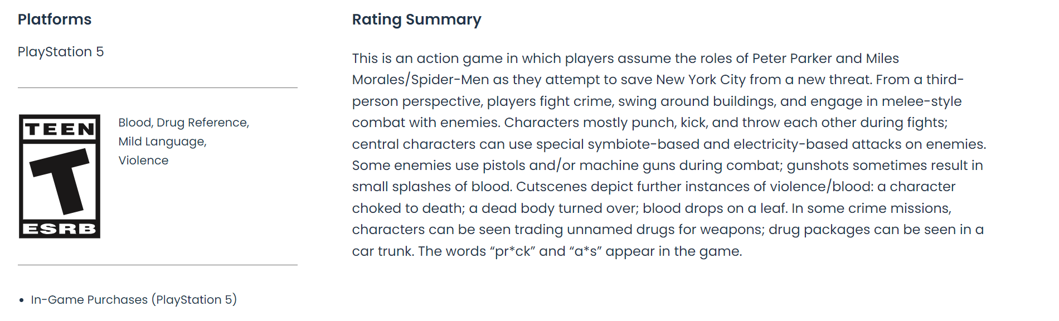Click the words New York City in the summary
1059x321 pixels.
701,80
